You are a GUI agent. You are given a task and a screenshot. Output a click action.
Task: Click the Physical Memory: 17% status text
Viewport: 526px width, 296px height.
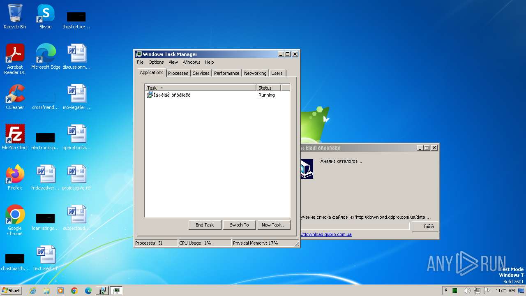pos(255,243)
